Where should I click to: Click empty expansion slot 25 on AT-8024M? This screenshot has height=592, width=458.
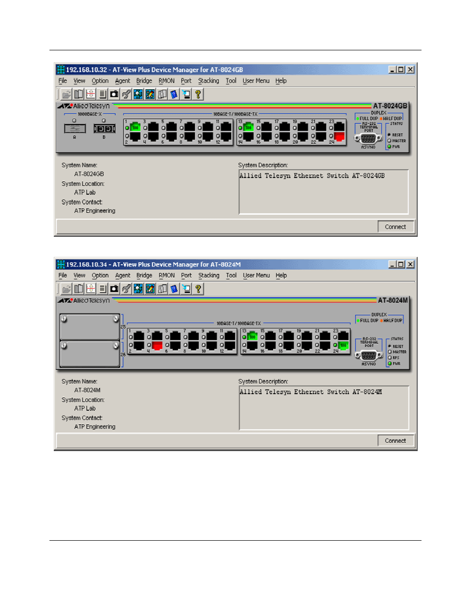90,327
